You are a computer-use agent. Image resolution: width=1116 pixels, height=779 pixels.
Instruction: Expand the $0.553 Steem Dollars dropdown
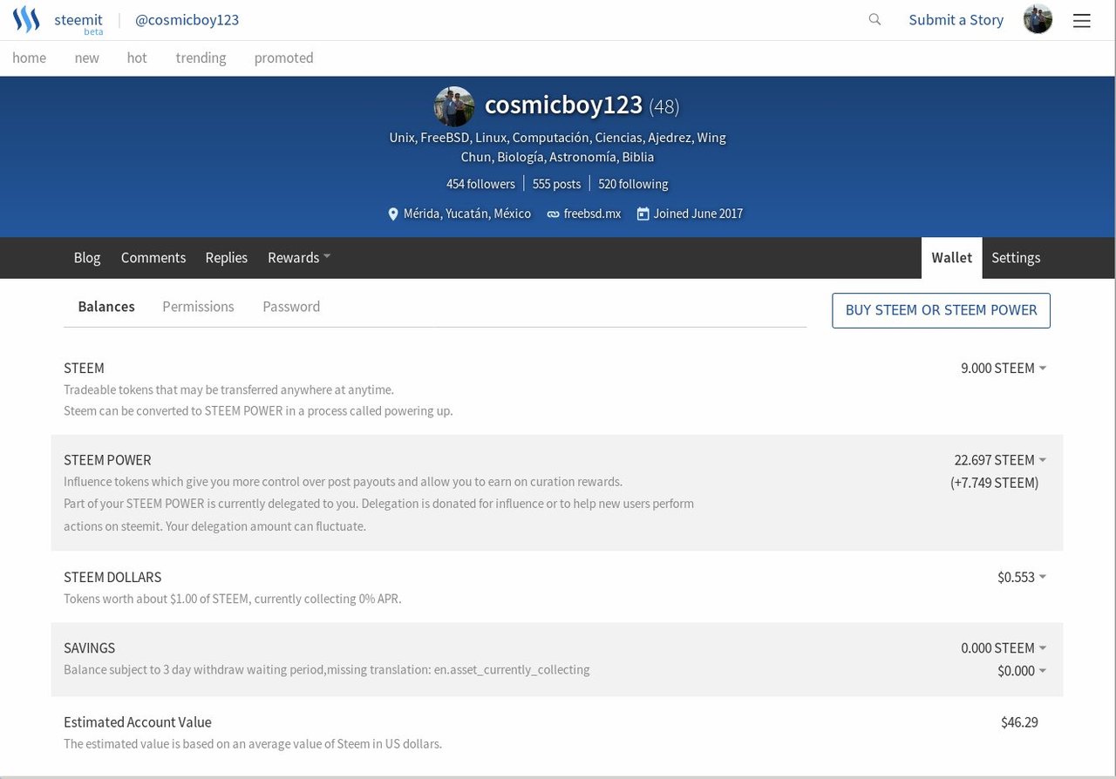(1022, 577)
